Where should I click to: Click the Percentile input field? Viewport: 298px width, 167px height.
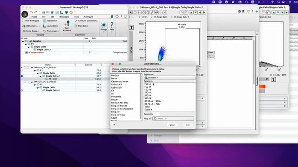(156, 114)
